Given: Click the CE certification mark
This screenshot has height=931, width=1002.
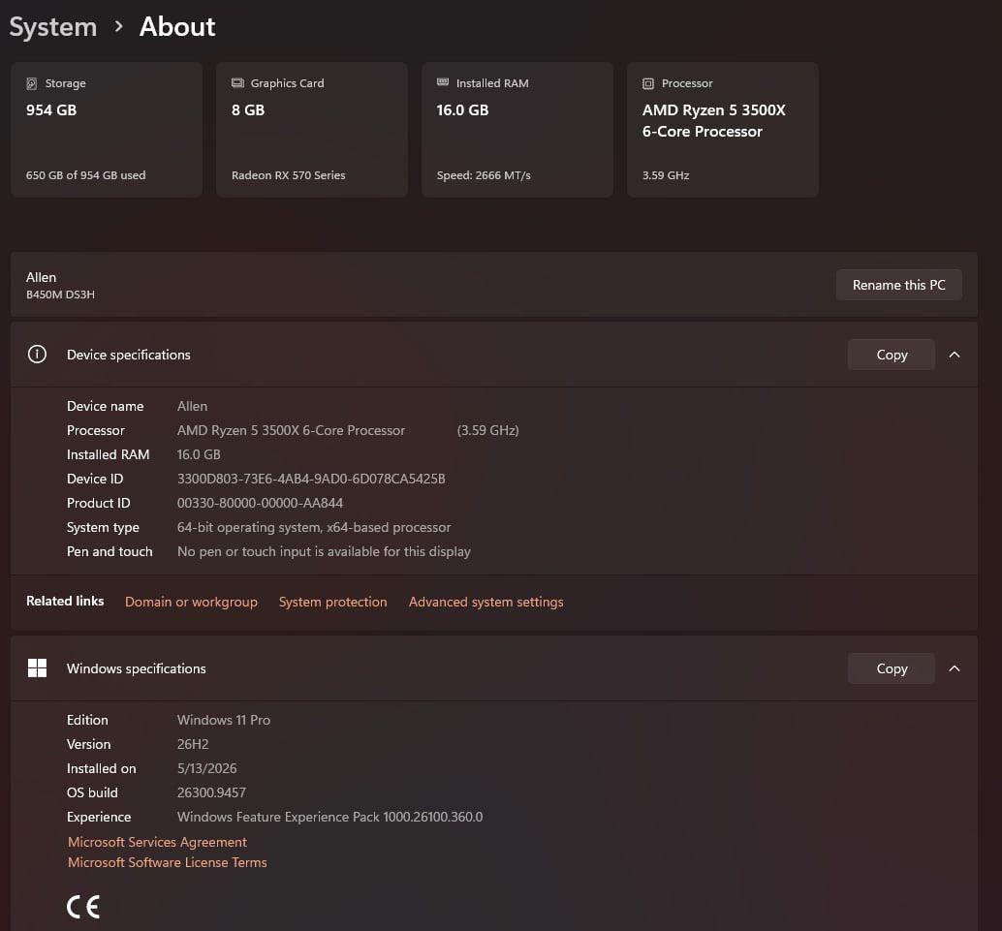Looking at the screenshot, I should tap(83, 907).
